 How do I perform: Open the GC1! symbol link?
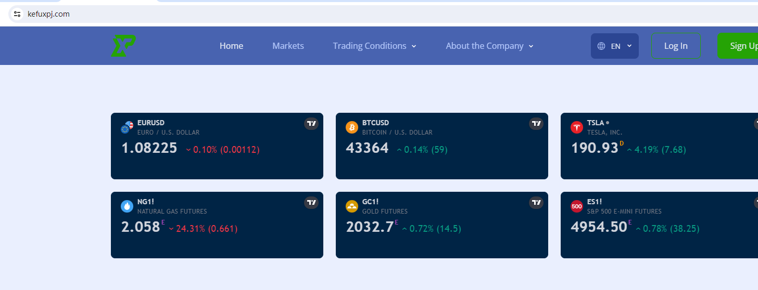[x=370, y=202]
